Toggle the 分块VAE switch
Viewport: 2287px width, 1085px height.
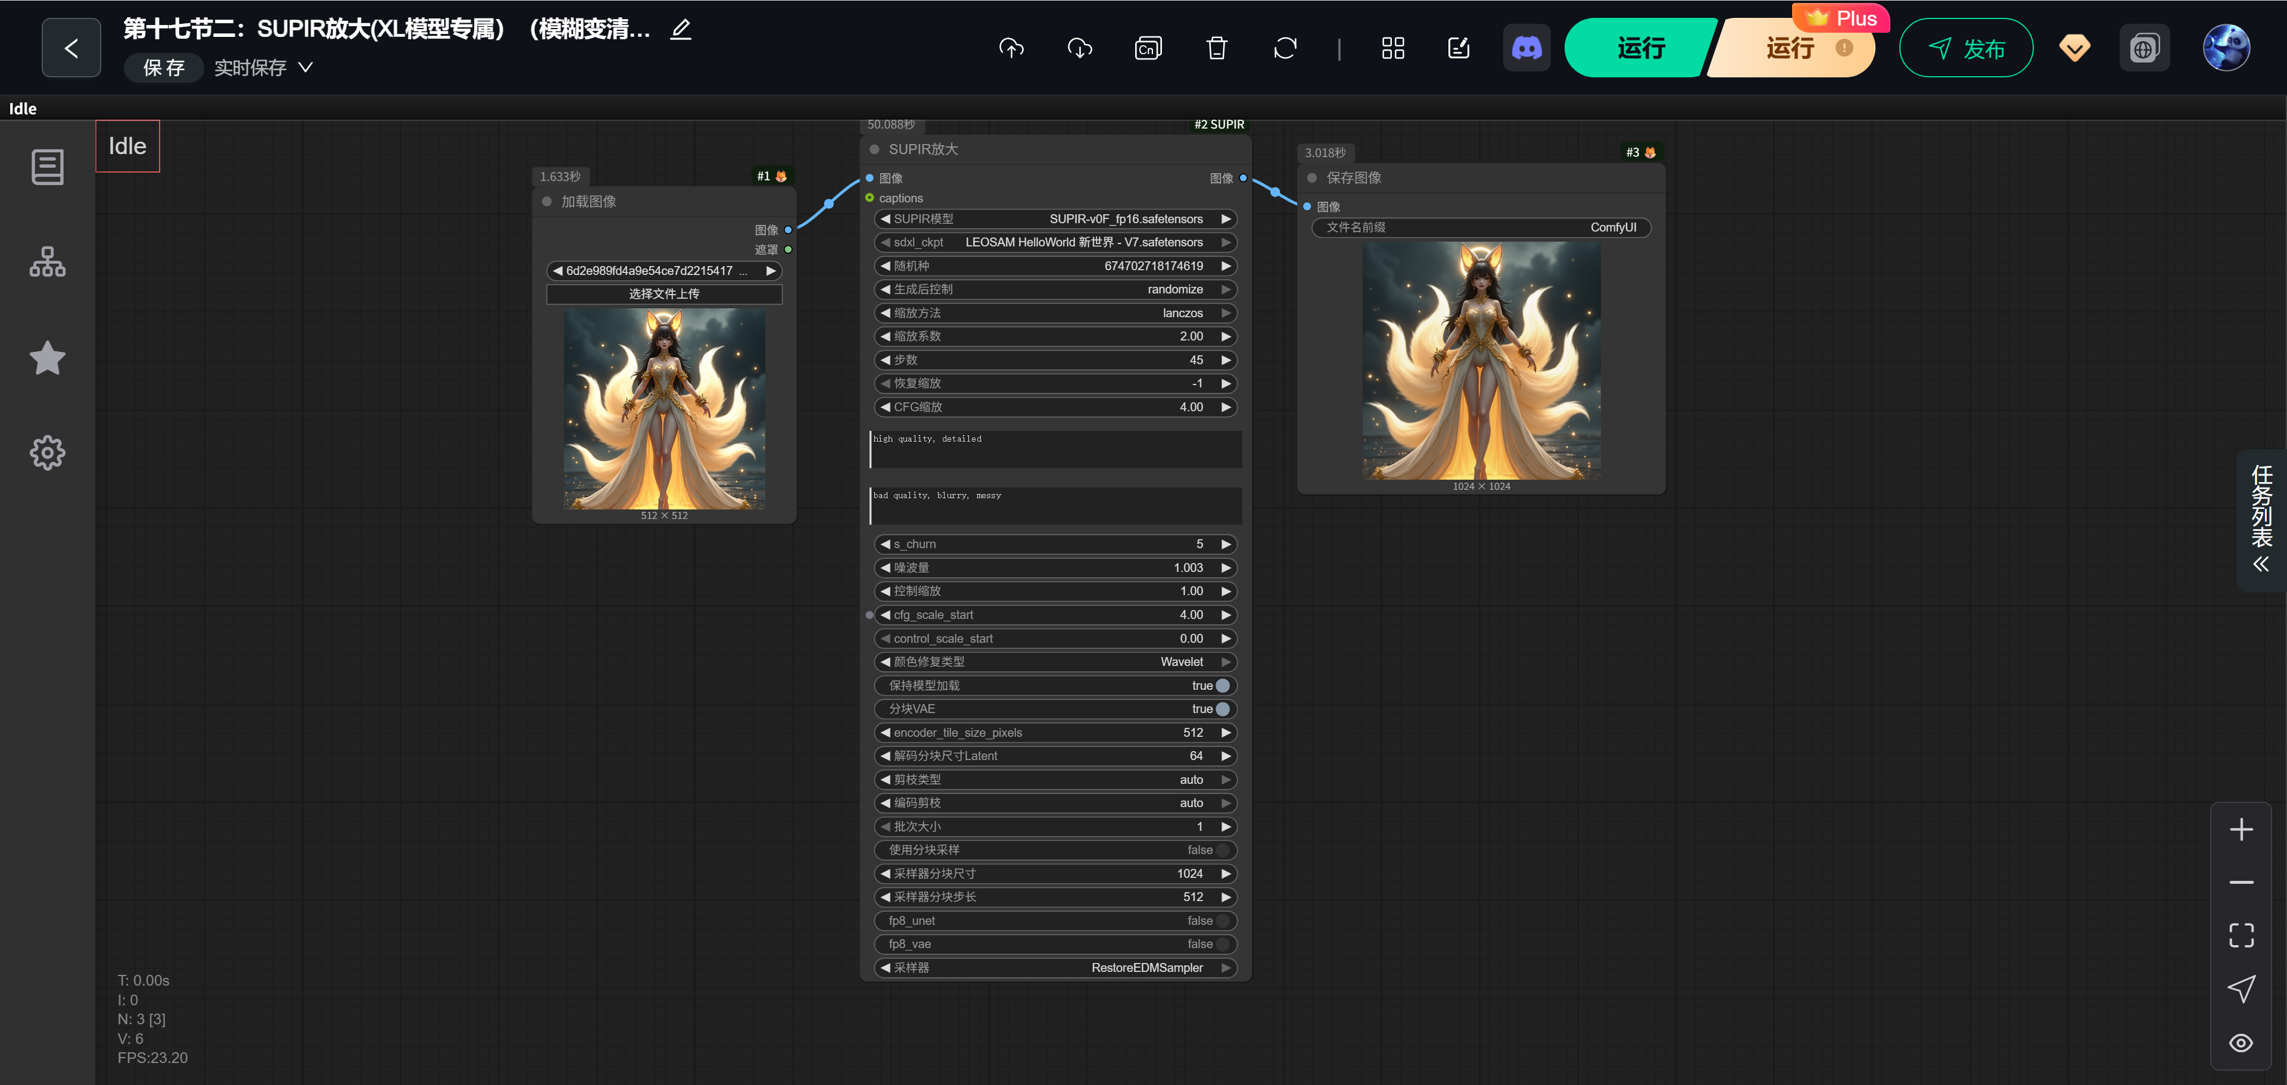pos(1222,709)
